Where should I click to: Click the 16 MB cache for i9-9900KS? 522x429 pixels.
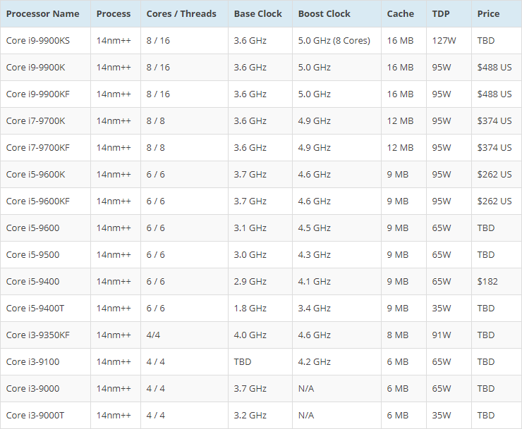400,41
